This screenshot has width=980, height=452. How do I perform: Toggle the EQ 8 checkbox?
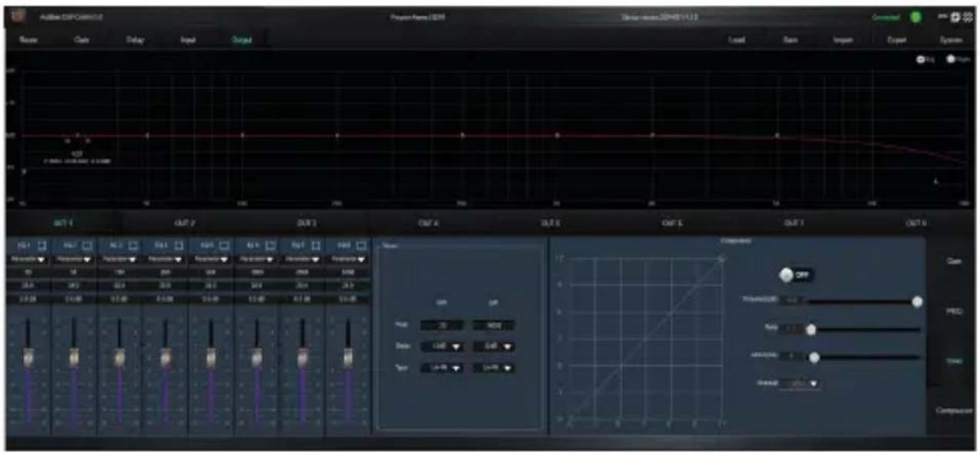[x=362, y=245]
